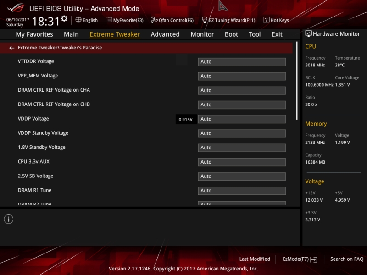Screen dimensions: 367x275
Task: Click CPU temperature 28°C value
Action: pos(339,65)
